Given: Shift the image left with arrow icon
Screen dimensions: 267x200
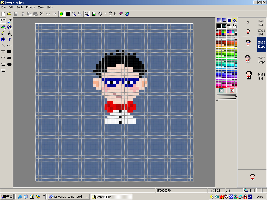Looking at the screenshot, I should click(x=106, y=14).
